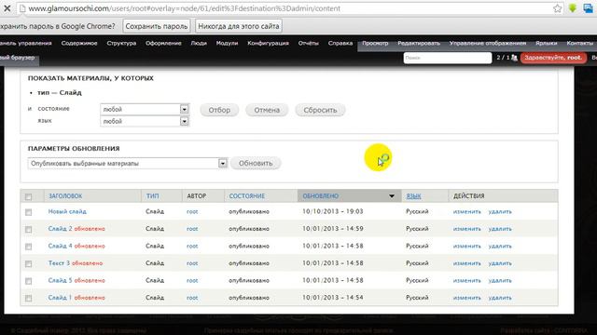Sort by the Обновлено column header

[321, 196]
